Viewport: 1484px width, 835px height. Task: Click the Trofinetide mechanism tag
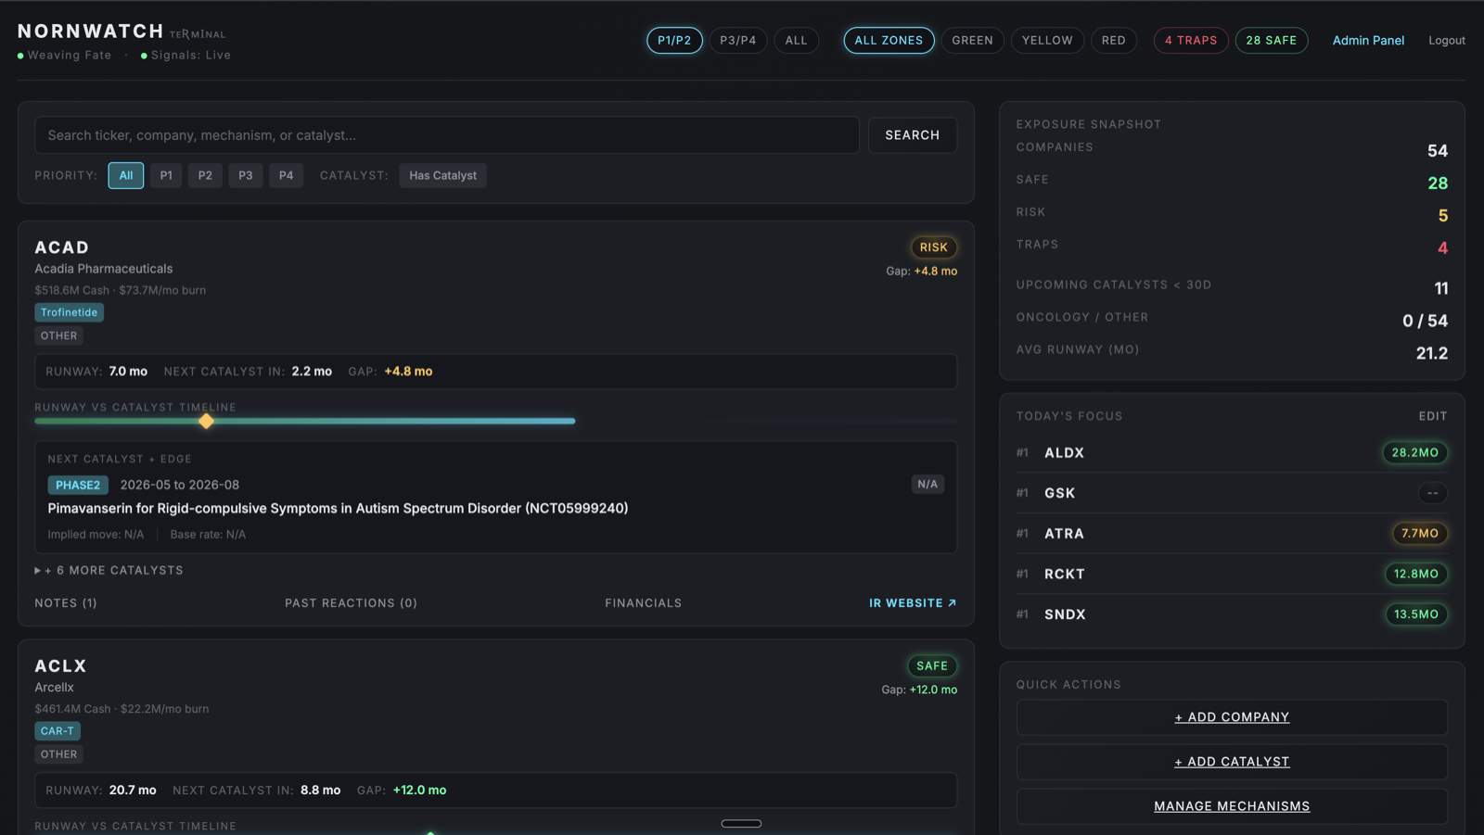pyautogui.click(x=70, y=312)
